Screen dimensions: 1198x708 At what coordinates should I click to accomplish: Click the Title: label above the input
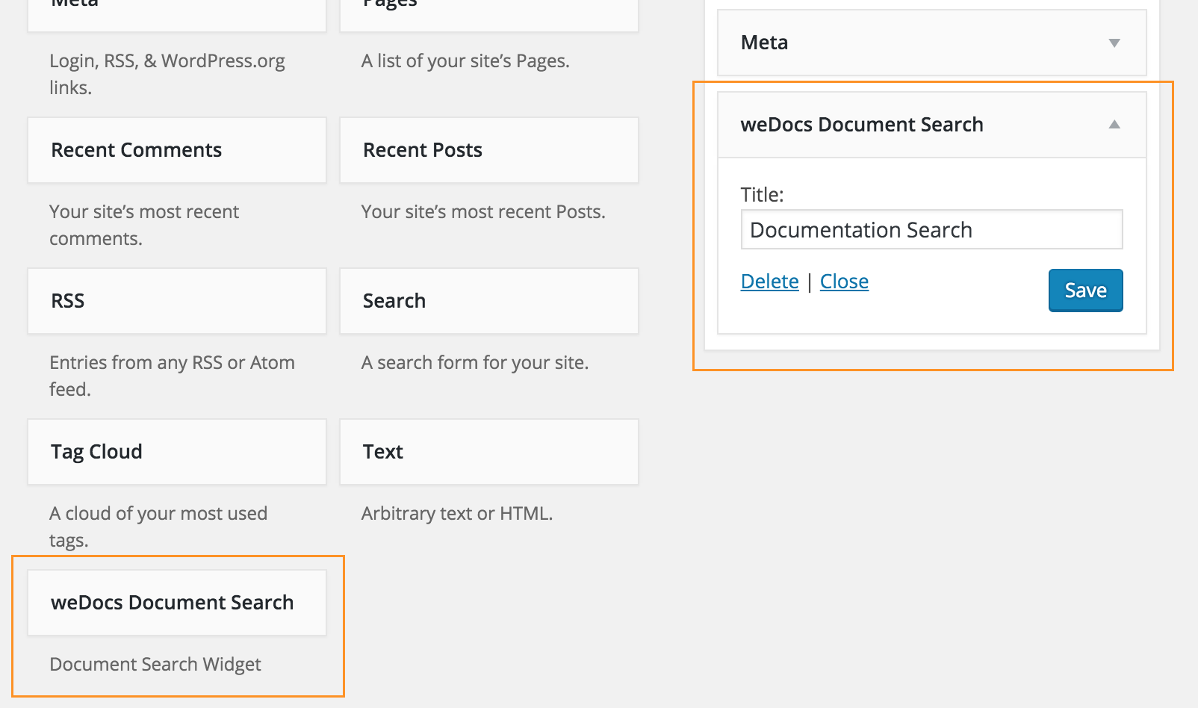point(762,195)
